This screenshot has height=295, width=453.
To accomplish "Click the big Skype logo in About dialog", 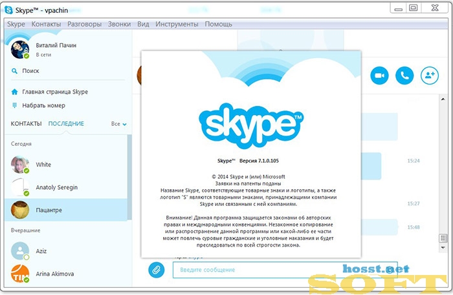I will click(x=251, y=126).
